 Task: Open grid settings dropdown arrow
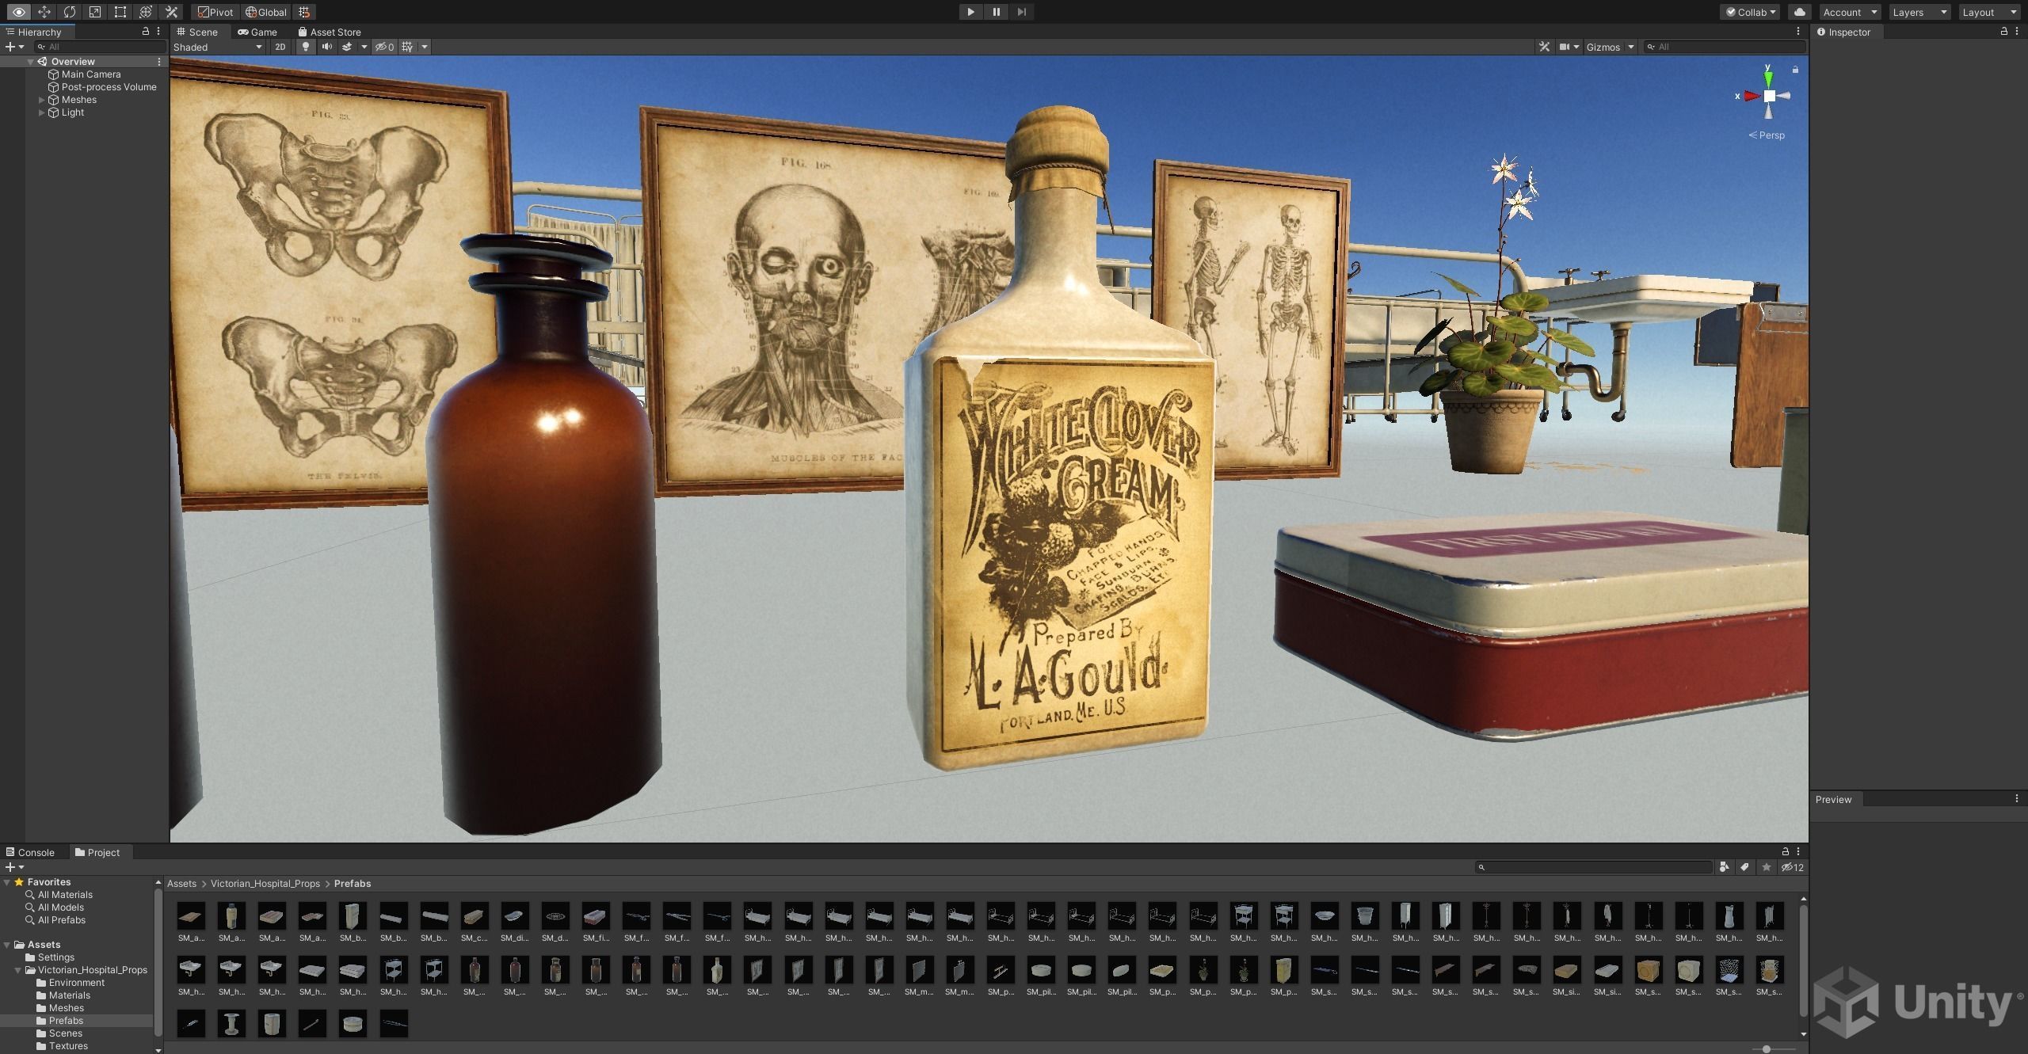click(x=425, y=47)
